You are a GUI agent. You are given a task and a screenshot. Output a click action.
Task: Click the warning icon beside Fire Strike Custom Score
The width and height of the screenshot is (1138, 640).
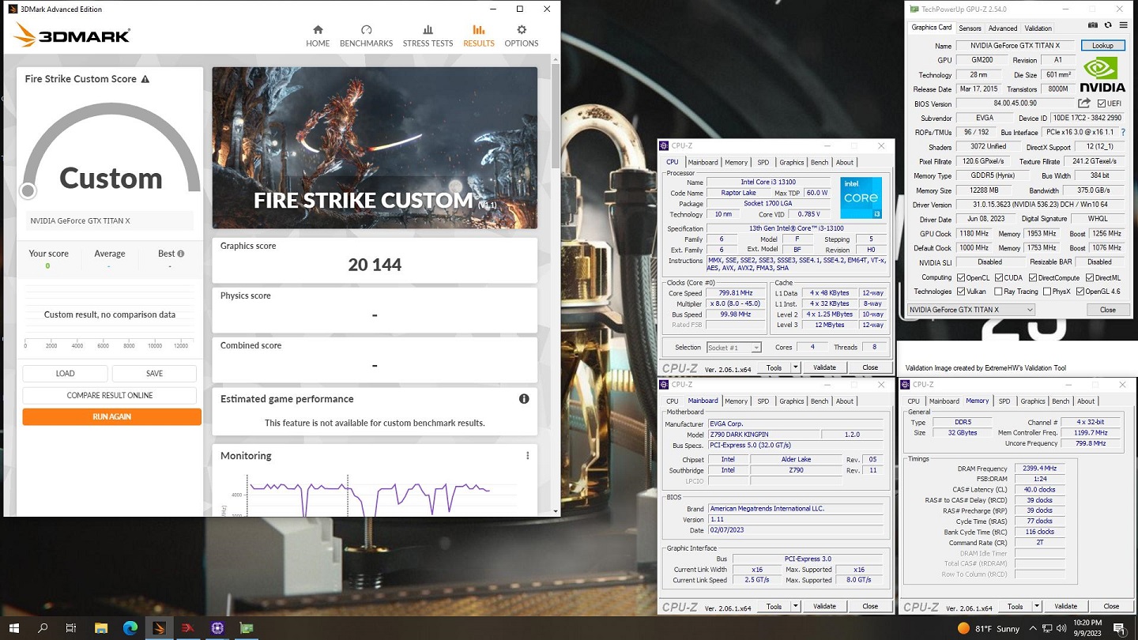tap(145, 79)
